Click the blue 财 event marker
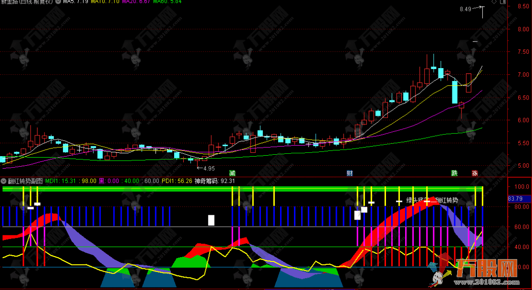The width and height of the screenshot is (532, 290). (x=350, y=173)
